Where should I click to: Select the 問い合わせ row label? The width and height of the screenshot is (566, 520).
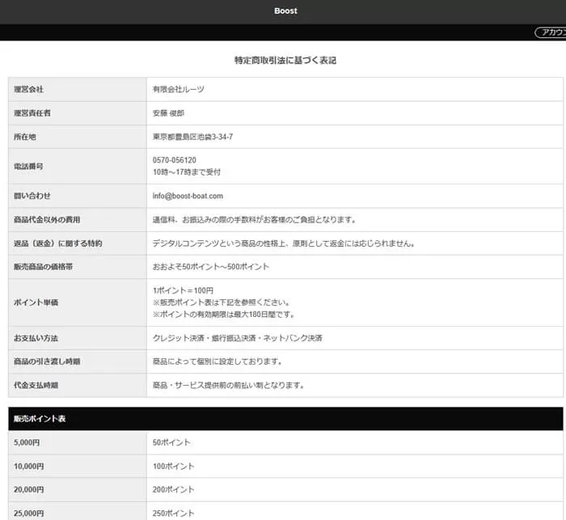click(32, 196)
